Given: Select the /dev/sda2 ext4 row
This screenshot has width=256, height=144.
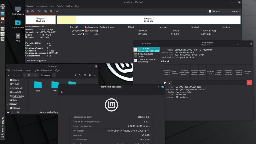Looking at the screenshot, I should (155, 34).
